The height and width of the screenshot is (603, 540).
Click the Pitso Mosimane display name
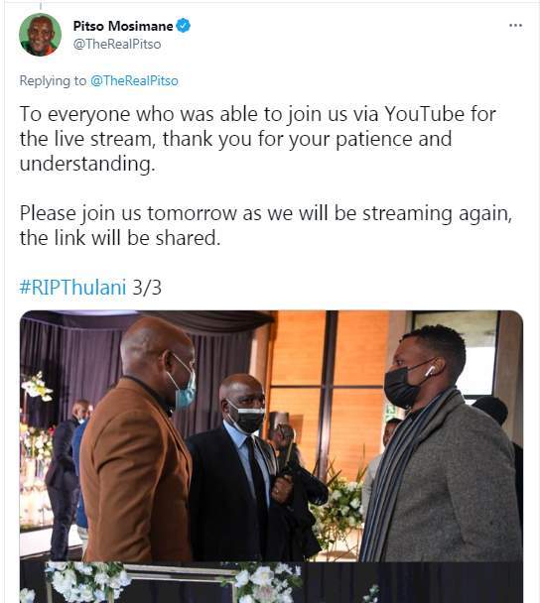click(123, 26)
